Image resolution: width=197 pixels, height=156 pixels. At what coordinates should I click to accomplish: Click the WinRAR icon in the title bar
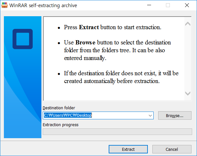5,5
